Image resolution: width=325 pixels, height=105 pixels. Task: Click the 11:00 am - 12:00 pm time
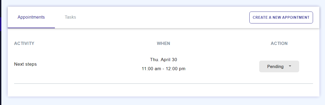[163, 69]
